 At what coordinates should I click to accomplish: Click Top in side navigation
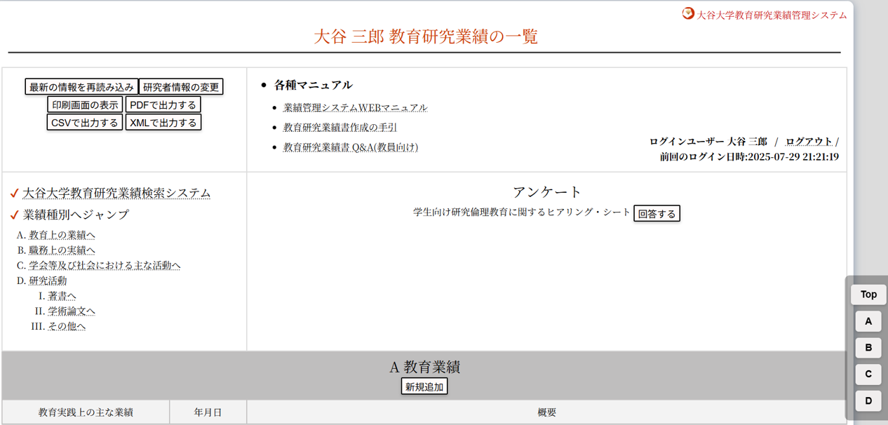coord(868,295)
